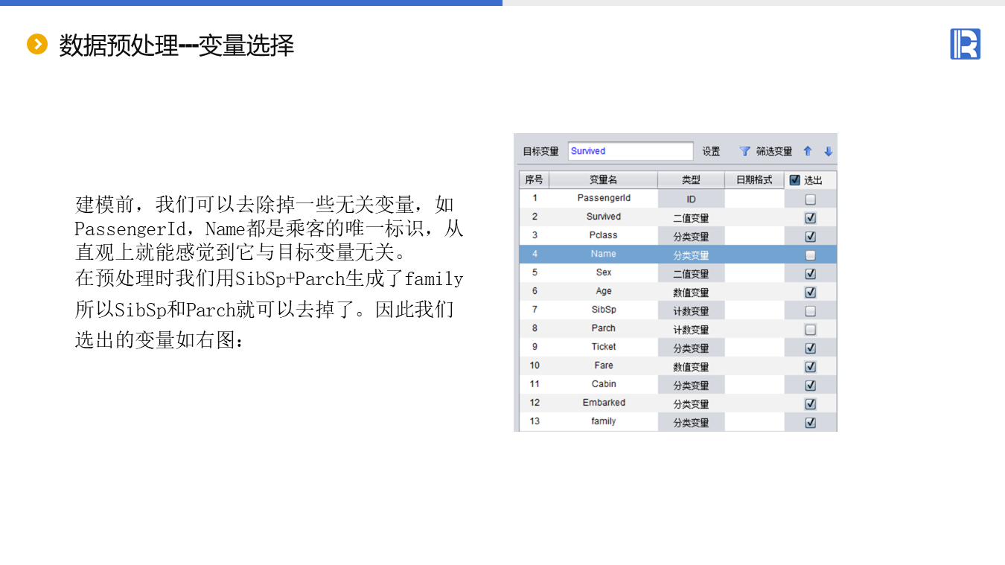Uncheck the Cabin row checkbox
Image resolution: width=1005 pixels, height=565 pixels.
811,386
